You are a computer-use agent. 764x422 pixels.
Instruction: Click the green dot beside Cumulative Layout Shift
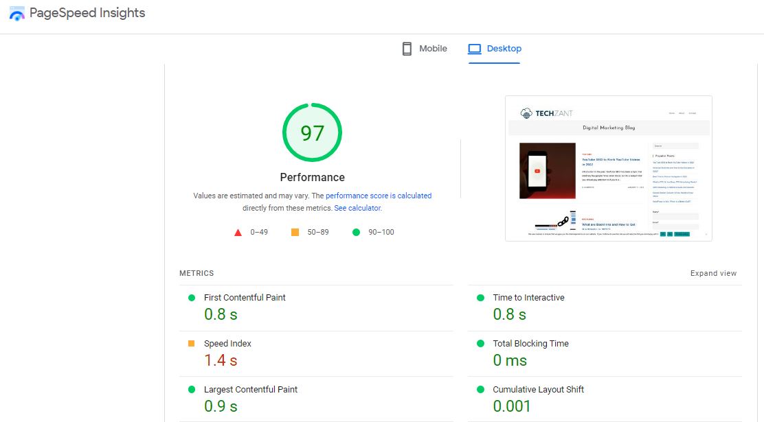coord(480,389)
